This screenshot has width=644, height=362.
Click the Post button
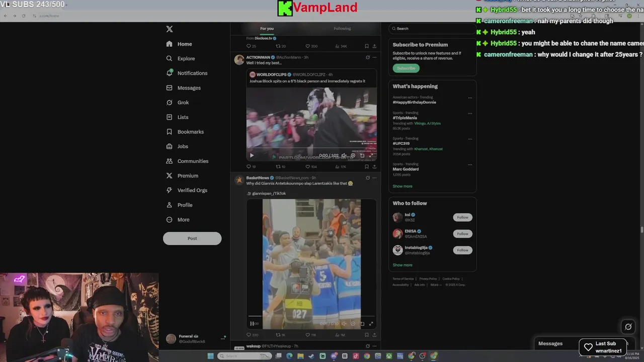coord(192,238)
